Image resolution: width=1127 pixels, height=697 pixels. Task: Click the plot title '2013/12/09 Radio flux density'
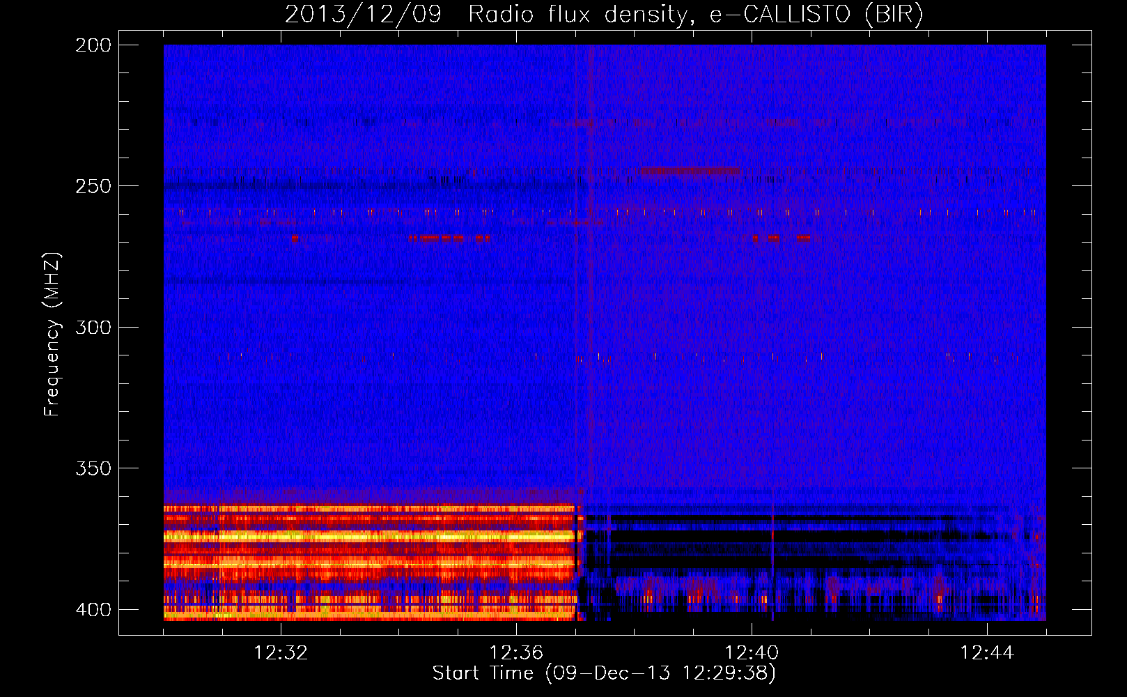604,14
